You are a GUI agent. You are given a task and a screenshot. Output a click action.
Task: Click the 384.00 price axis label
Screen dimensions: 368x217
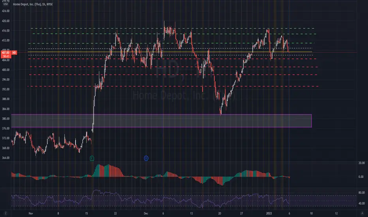pyautogui.click(x=6, y=109)
